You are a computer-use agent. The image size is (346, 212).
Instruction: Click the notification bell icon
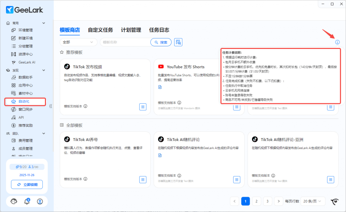(27, 201)
